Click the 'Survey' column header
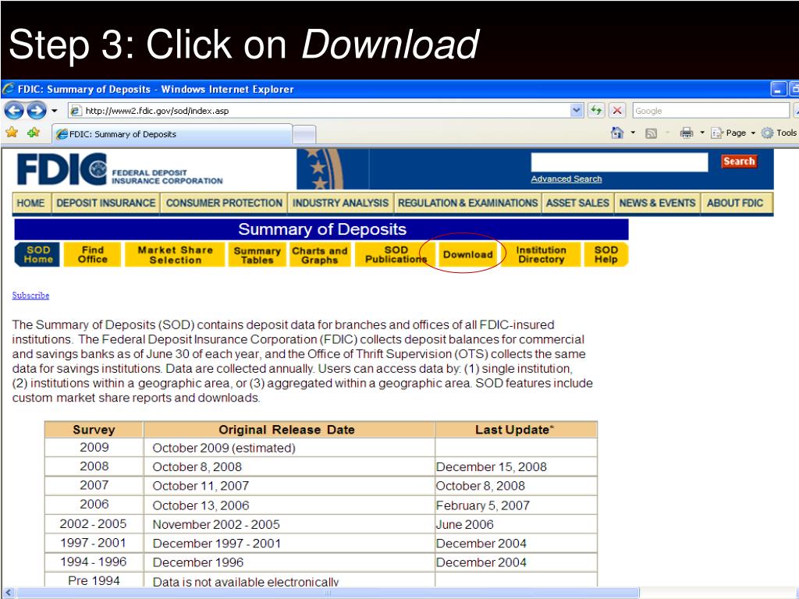Screen dimensions: 799x599 pos(94,430)
